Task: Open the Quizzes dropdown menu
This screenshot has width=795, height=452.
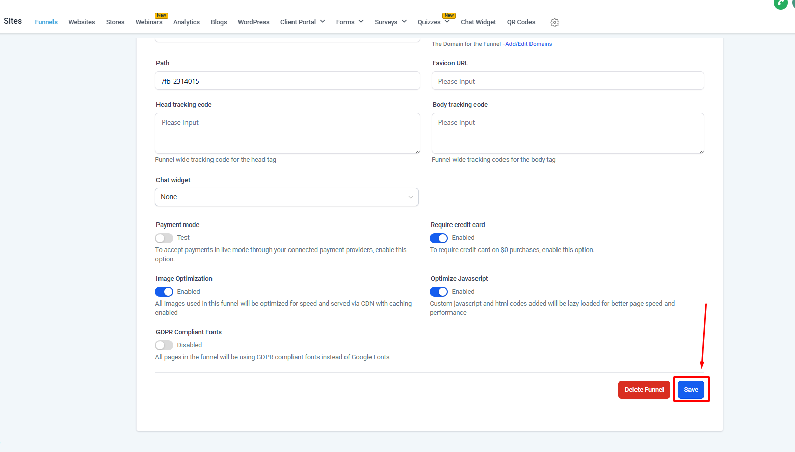Action: [433, 22]
